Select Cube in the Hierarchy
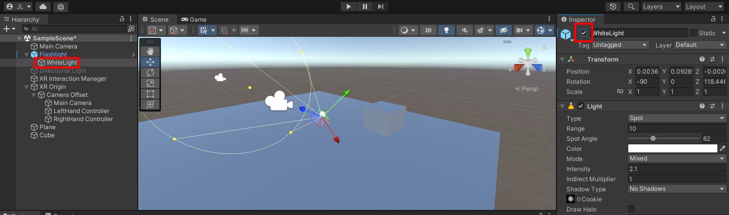This screenshot has width=729, height=215. click(47, 135)
